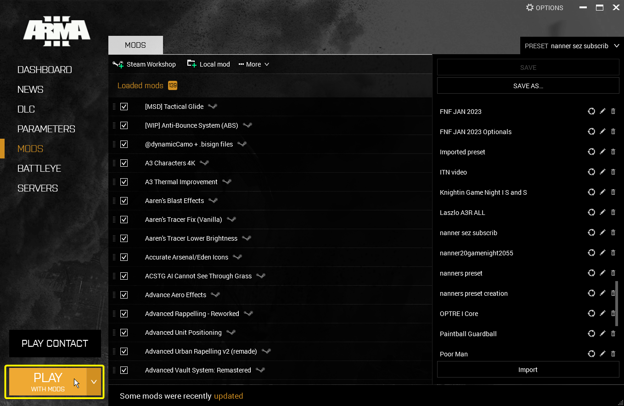
Task: Navigate to the BATTLEYE section
Action: coord(39,169)
